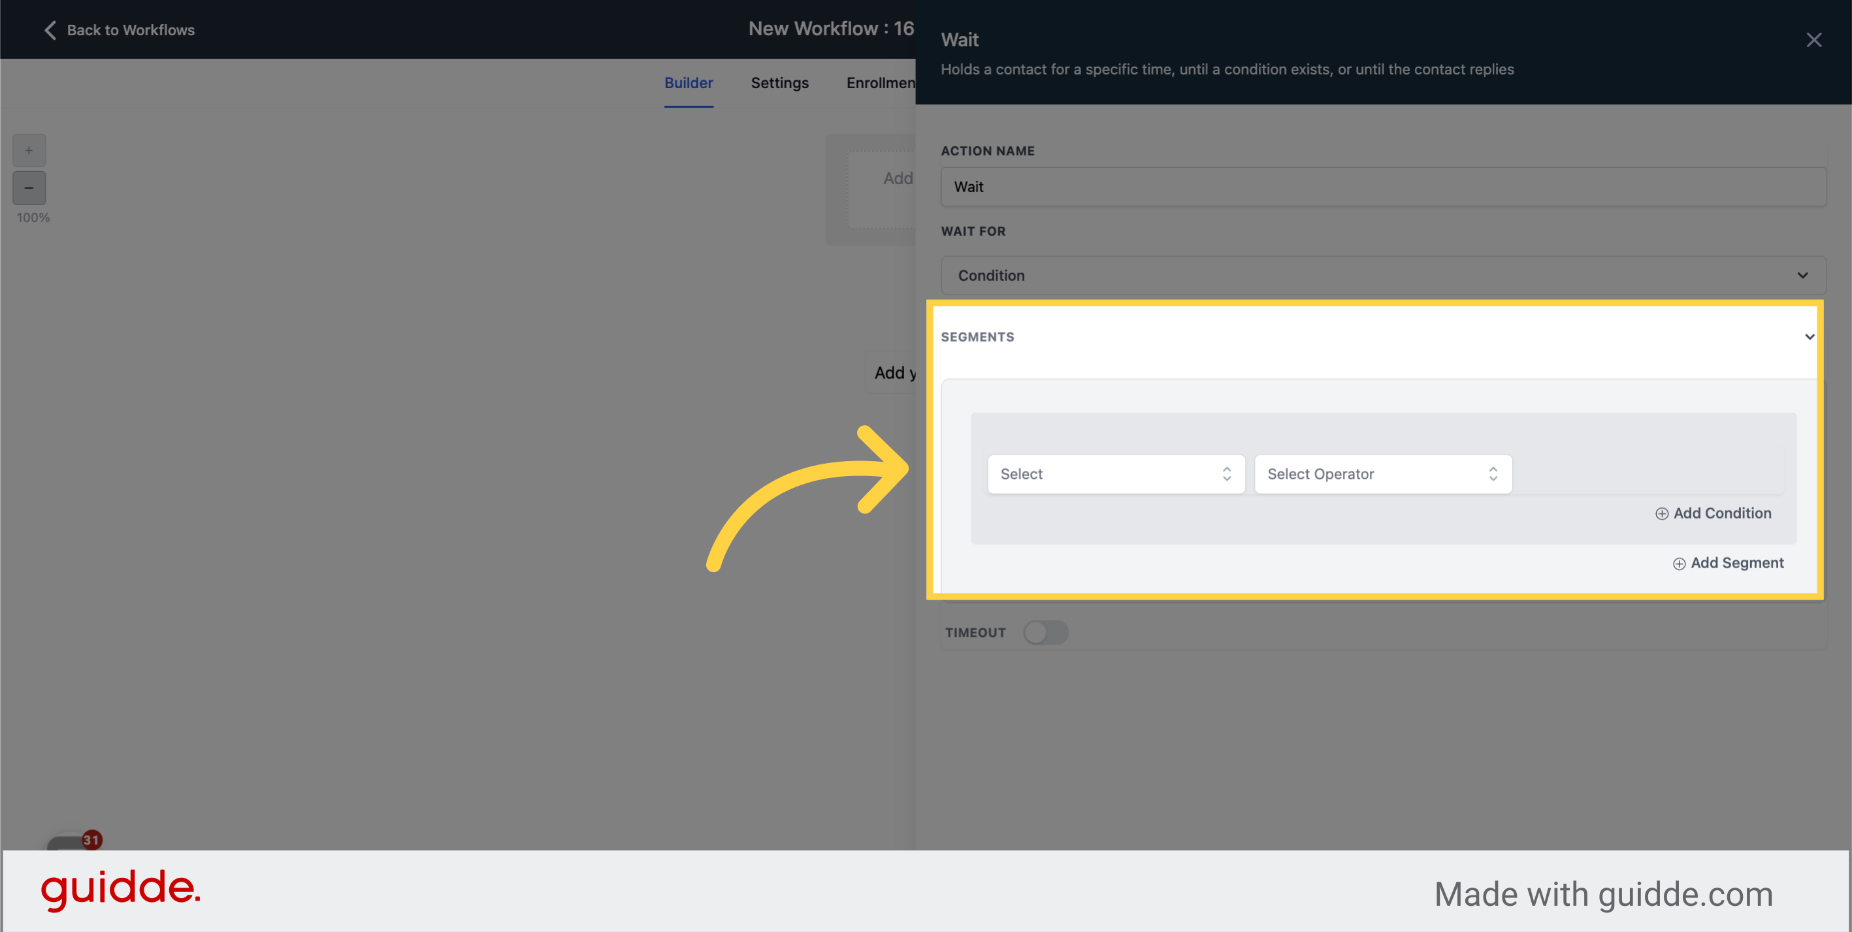This screenshot has width=1852, height=932.
Task: Click Add Condition
Action: click(1723, 513)
